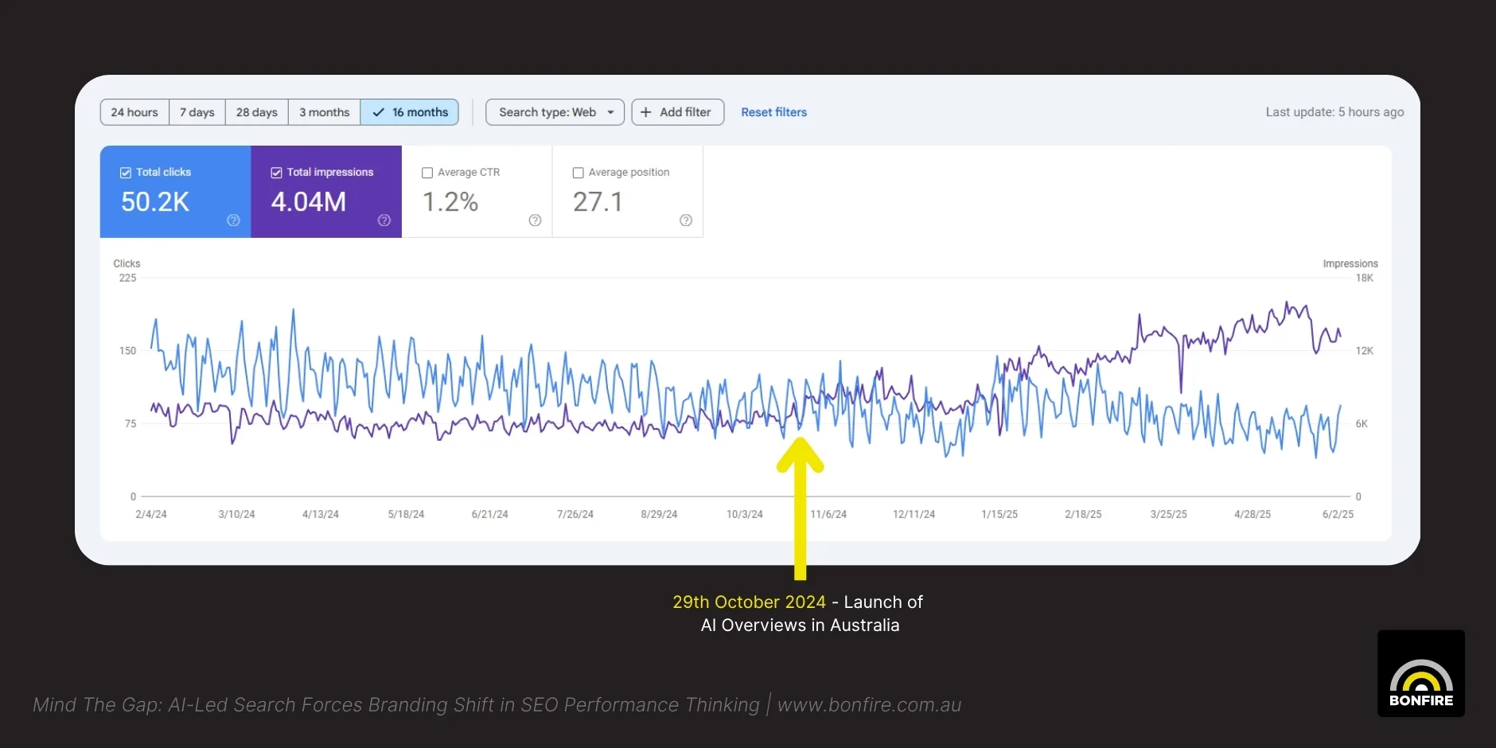Enable the Average CTR checkbox
Image resolution: width=1496 pixels, height=748 pixels.
pyautogui.click(x=427, y=173)
